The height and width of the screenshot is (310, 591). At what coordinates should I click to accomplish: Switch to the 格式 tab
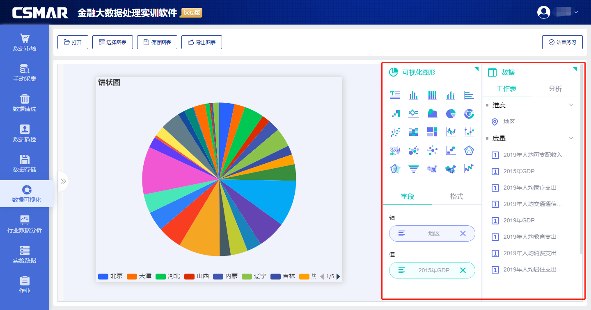(x=456, y=197)
